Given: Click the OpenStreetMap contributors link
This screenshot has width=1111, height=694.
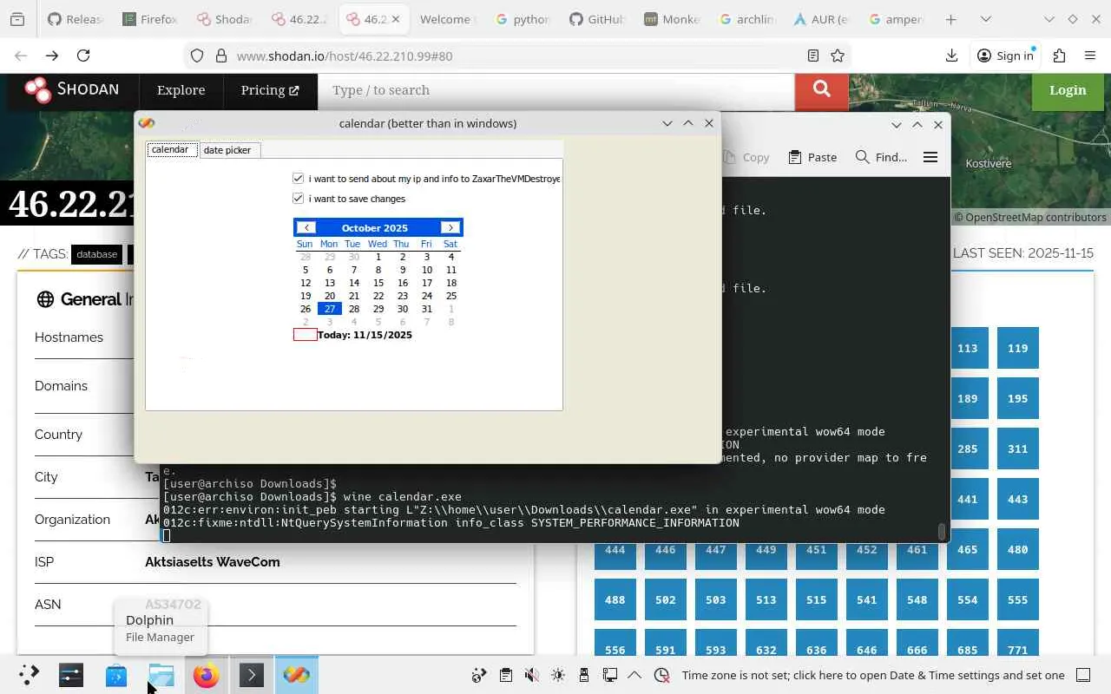Looking at the screenshot, I should pos(1035,217).
